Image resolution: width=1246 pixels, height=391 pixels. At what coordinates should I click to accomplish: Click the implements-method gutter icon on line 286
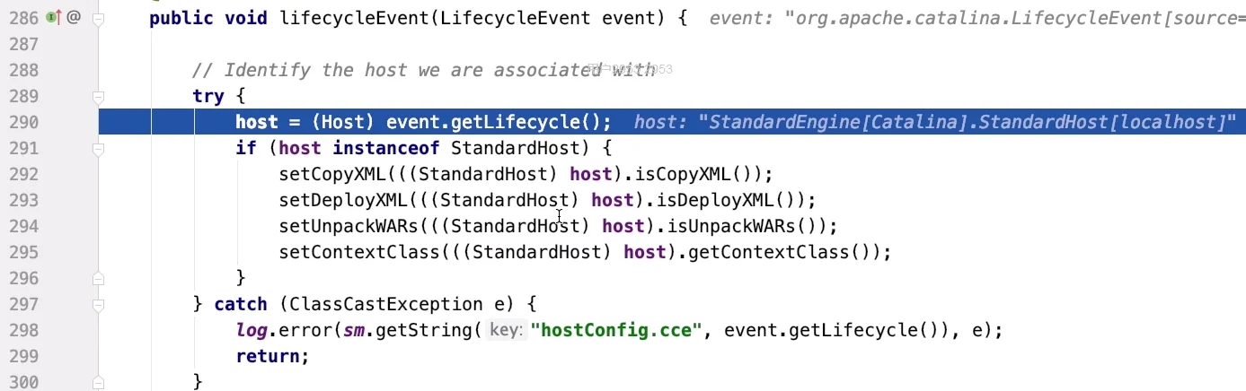pyautogui.click(x=54, y=17)
